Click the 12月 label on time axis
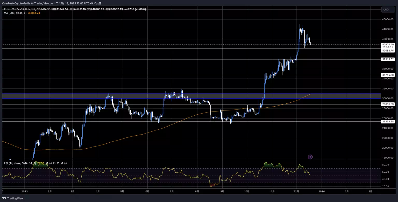 coord(296,192)
